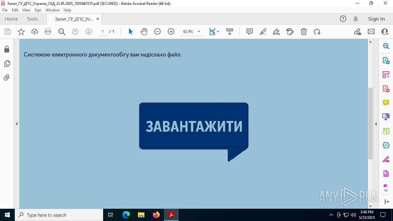Open Microsoft Edge from the taskbar

126,215
